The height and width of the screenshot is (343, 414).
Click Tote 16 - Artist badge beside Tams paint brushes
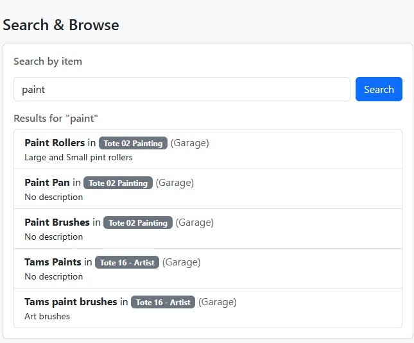[x=163, y=302]
